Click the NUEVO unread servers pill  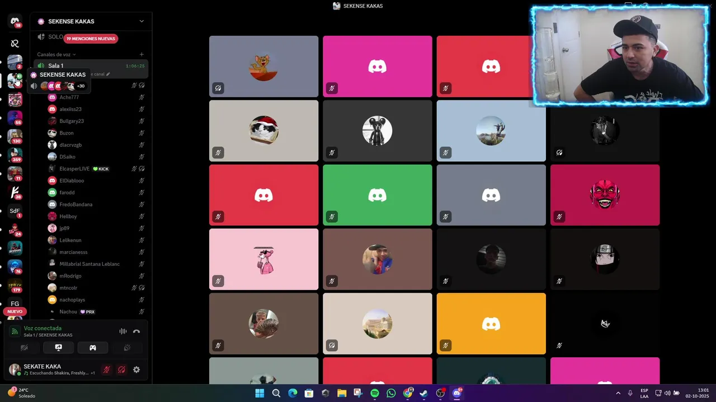15,312
